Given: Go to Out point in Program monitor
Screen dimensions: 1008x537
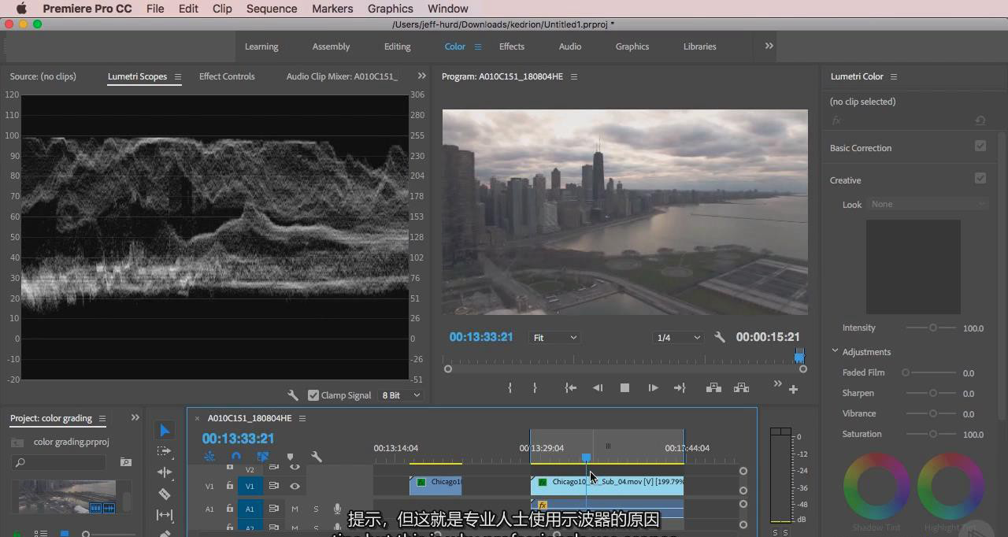Looking at the screenshot, I should [680, 388].
